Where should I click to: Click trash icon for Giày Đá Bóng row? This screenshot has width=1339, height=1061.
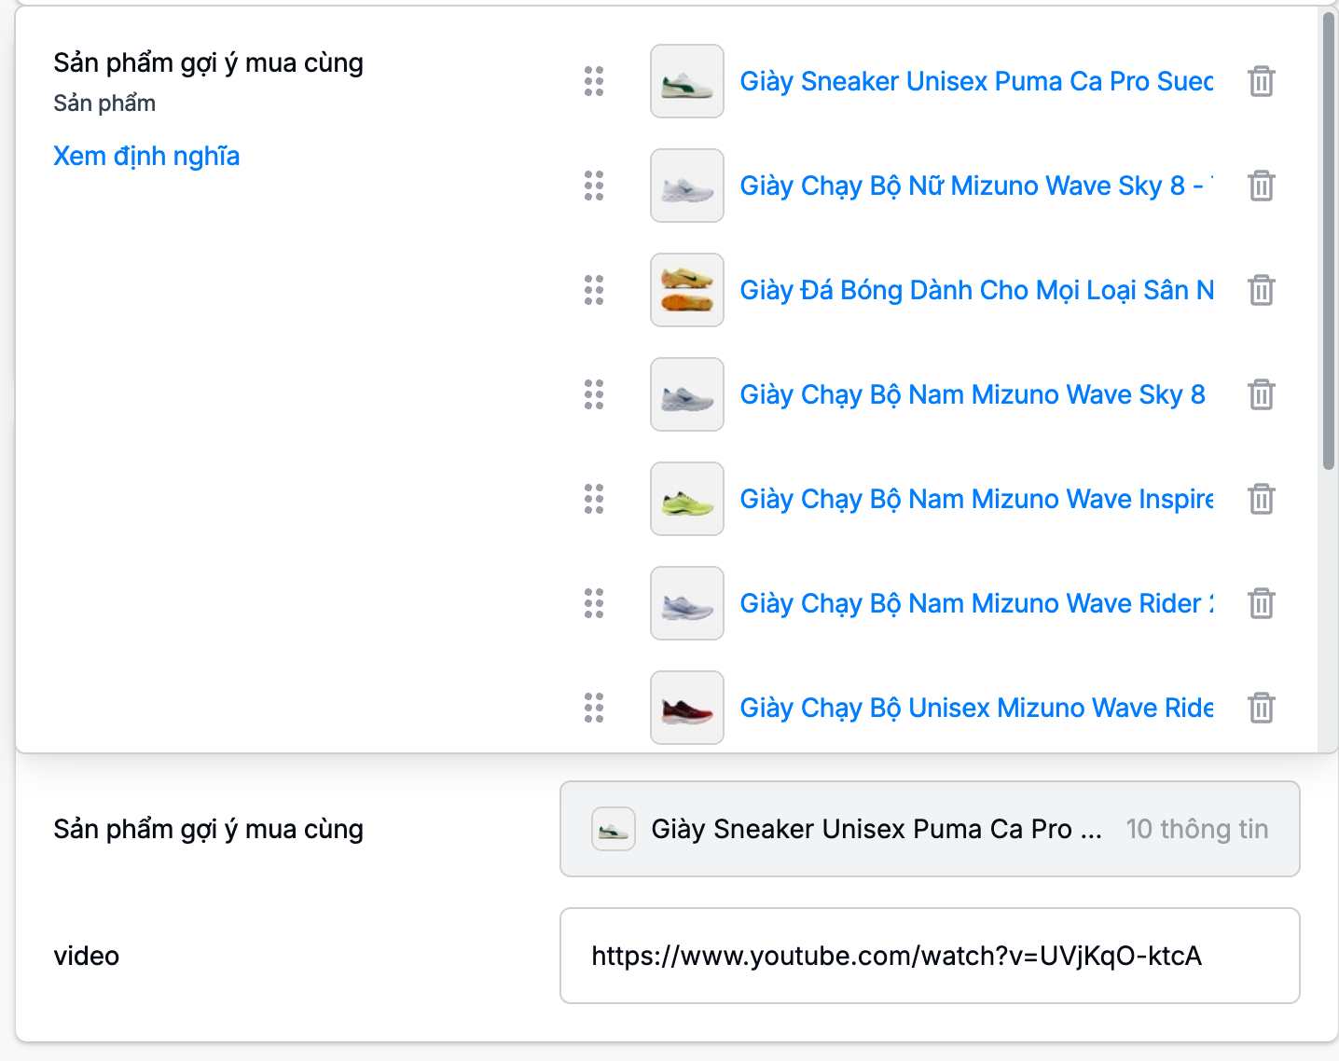(1261, 290)
